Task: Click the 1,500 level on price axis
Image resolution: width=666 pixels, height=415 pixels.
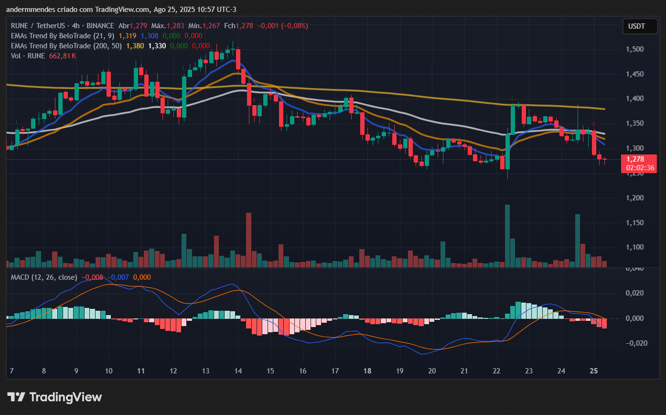Action: click(634, 49)
